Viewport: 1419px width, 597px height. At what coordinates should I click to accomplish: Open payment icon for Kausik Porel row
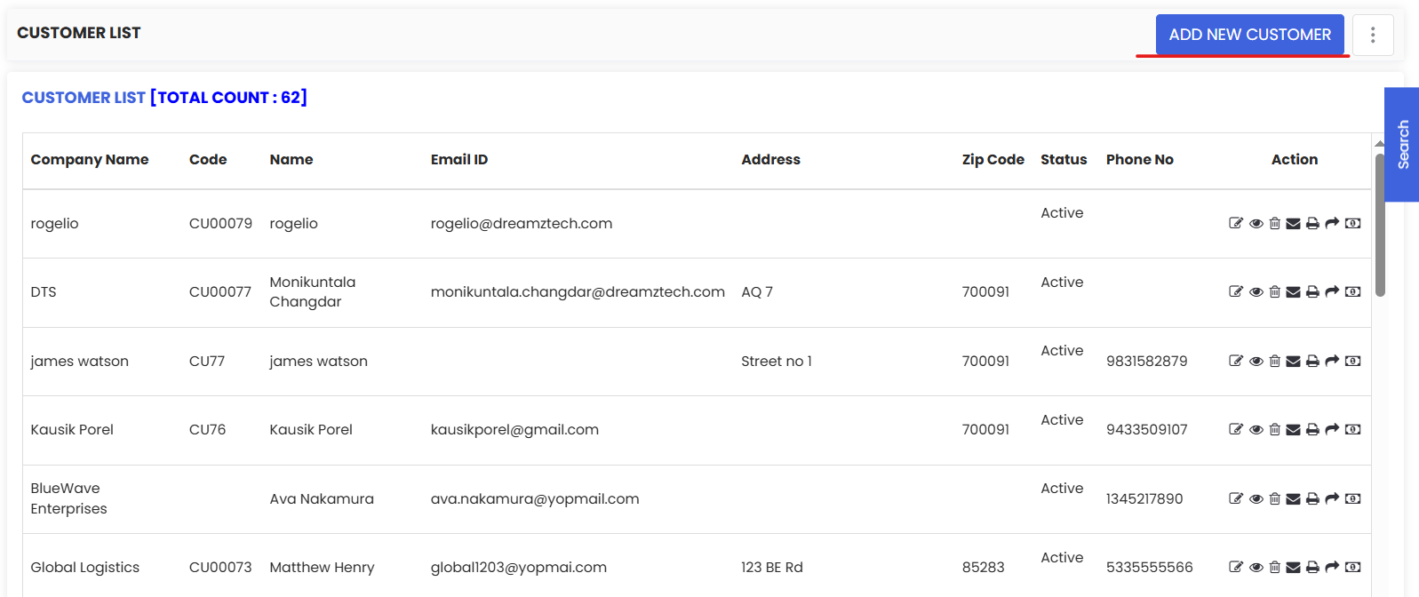1352,430
